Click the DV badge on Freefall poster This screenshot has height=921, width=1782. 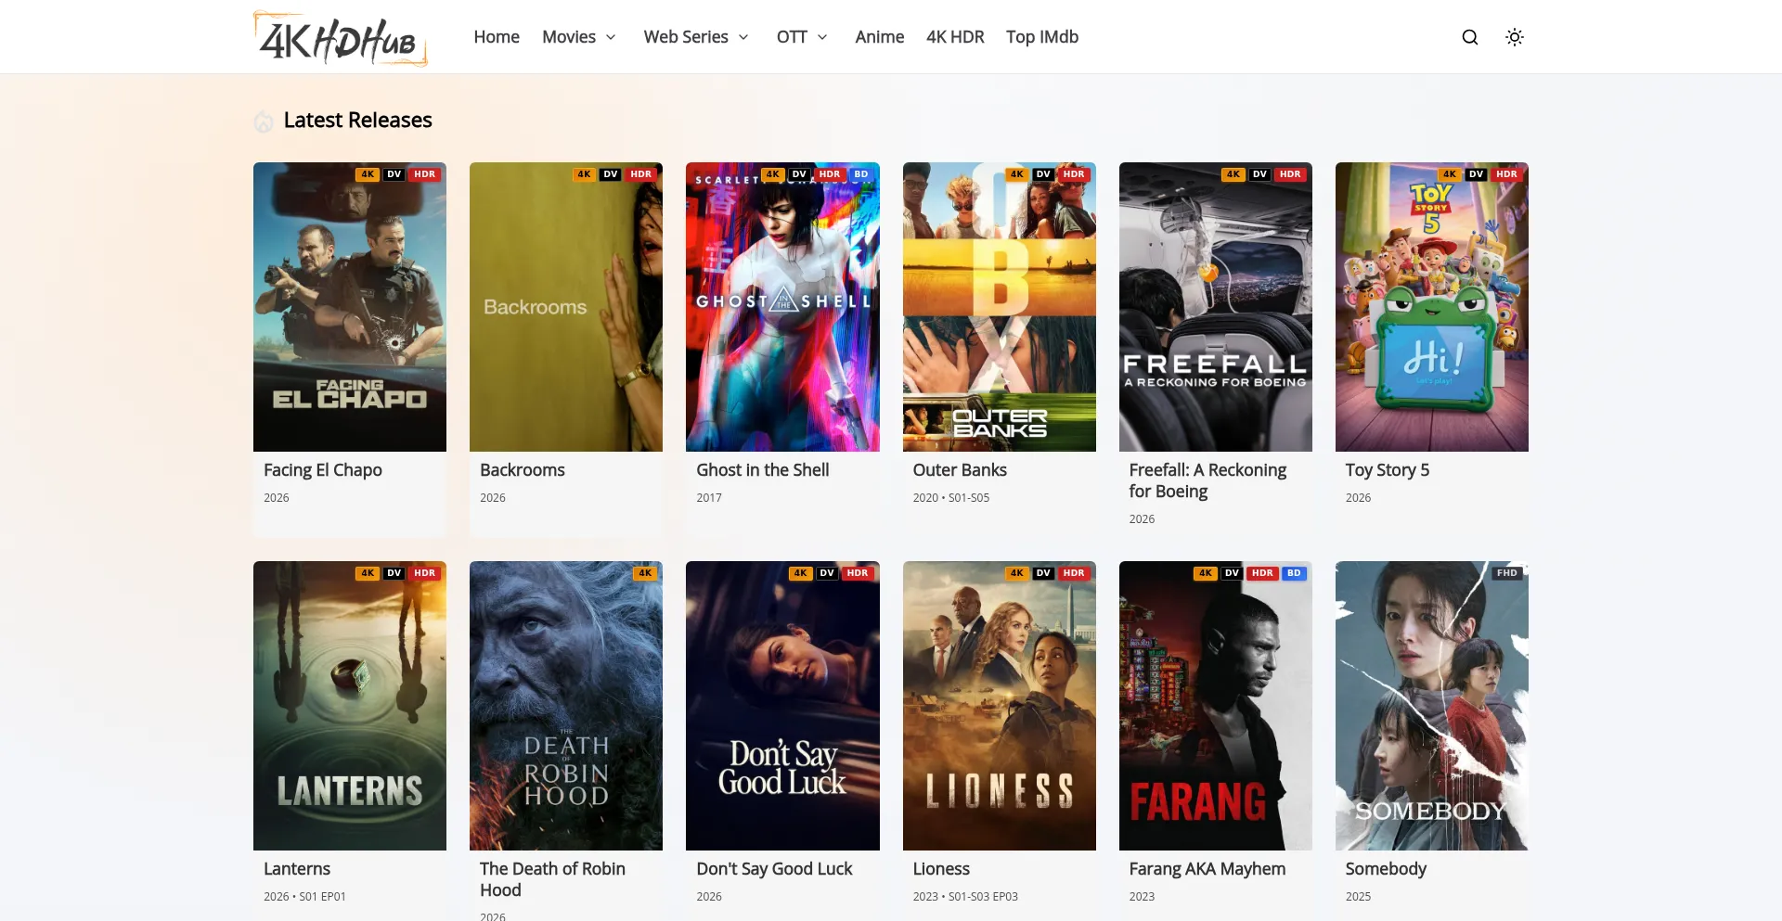[1259, 174]
